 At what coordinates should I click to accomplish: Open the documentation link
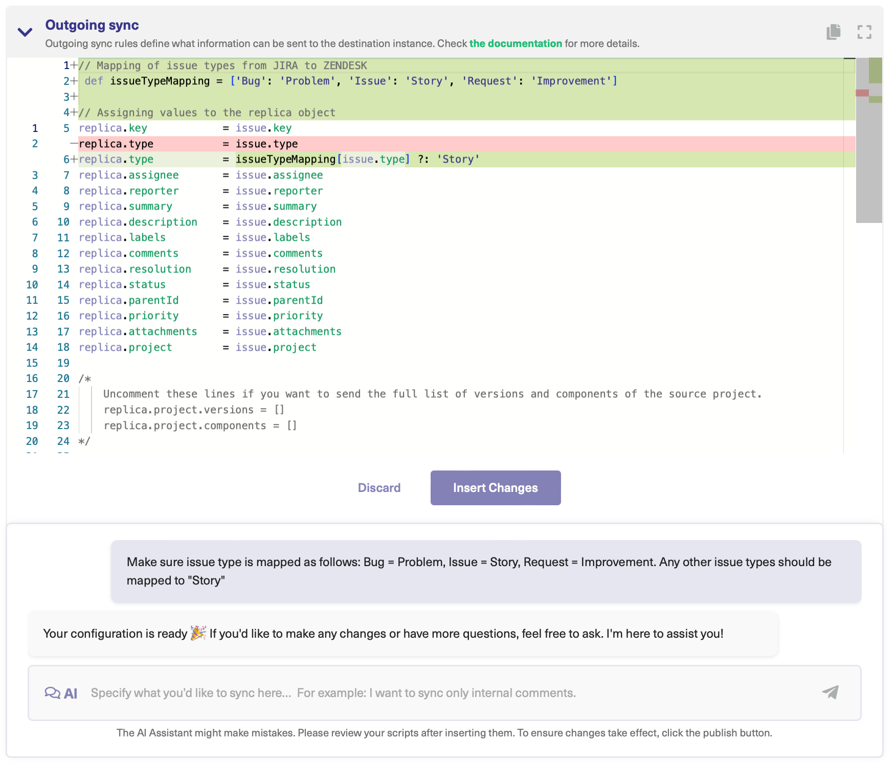pyautogui.click(x=515, y=43)
